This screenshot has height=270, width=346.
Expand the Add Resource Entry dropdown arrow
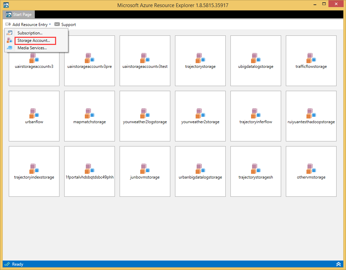point(50,24)
